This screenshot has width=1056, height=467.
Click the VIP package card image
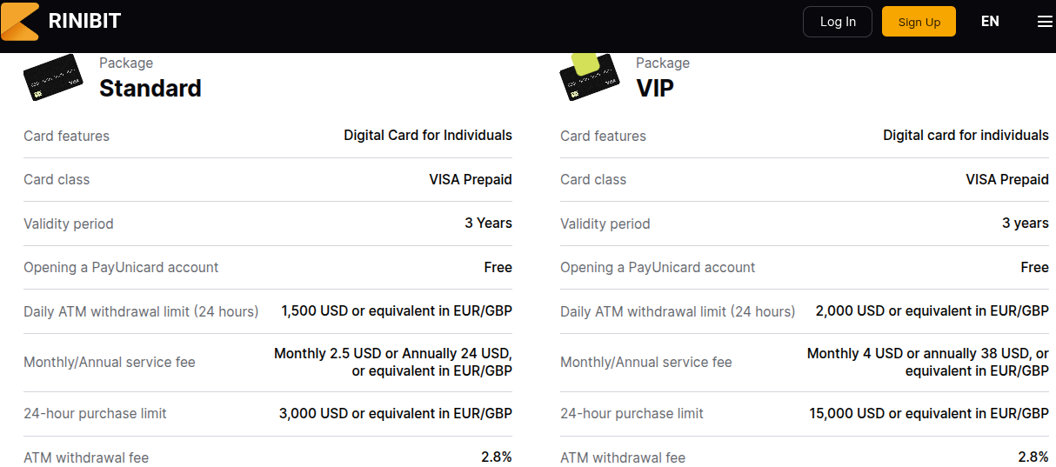pyautogui.click(x=589, y=77)
